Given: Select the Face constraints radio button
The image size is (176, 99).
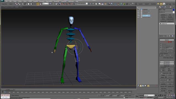Looking at the screenshot, I should 161,70.
